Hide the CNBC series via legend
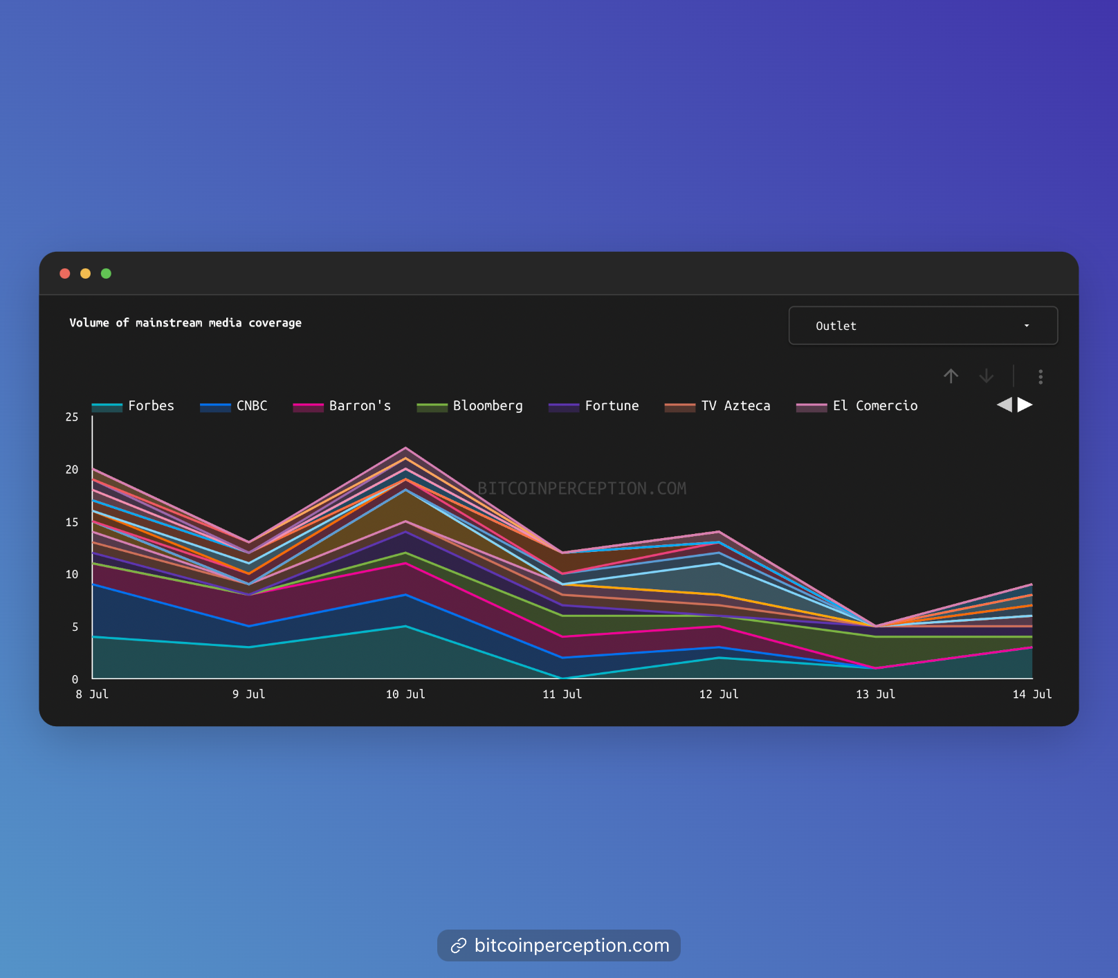This screenshot has width=1118, height=978. (x=251, y=406)
